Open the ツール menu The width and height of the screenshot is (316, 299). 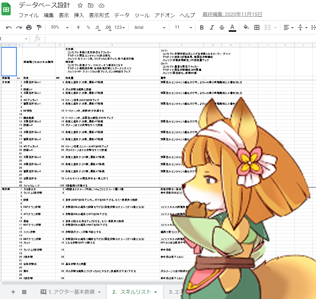(142, 15)
